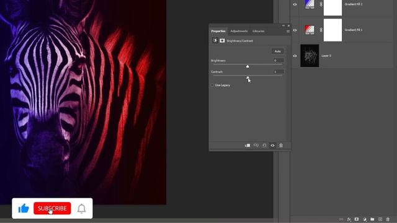Click the red SUBSCRIBE button
The height and width of the screenshot is (223, 397).
coord(52,208)
